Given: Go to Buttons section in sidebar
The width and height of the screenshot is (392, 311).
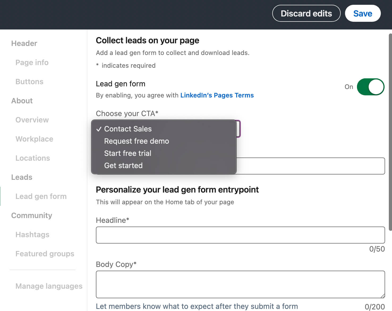Looking at the screenshot, I should coord(29,82).
